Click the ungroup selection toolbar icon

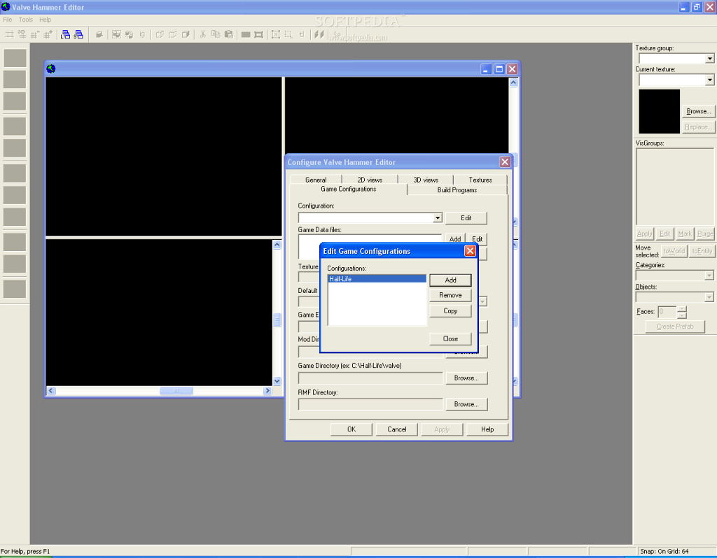pyautogui.click(x=130, y=34)
